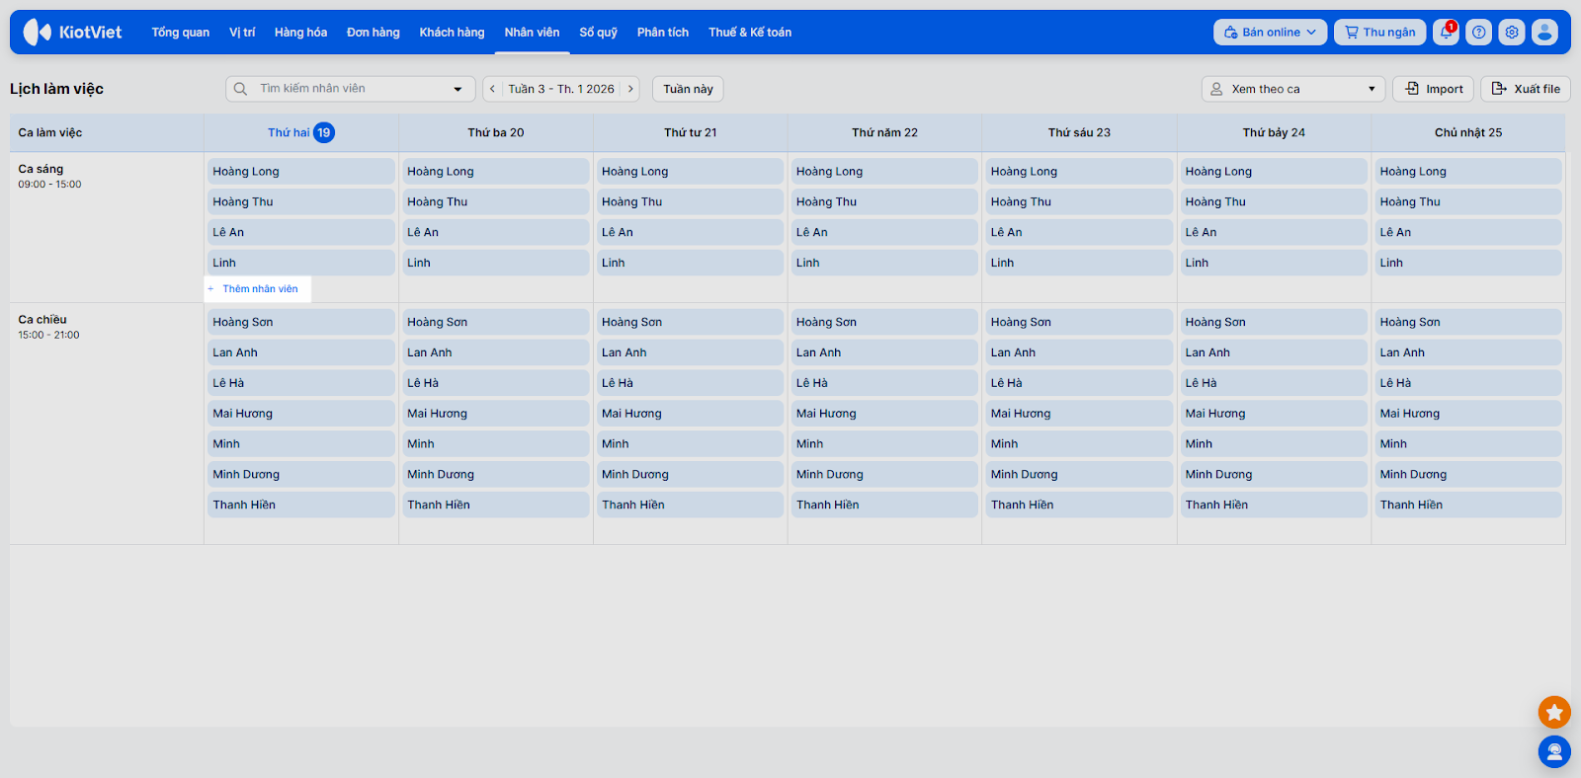The width and height of the screenshot is (1581, 778).
Task: Open the Đơn hàng menu
Action: [374, 33]
